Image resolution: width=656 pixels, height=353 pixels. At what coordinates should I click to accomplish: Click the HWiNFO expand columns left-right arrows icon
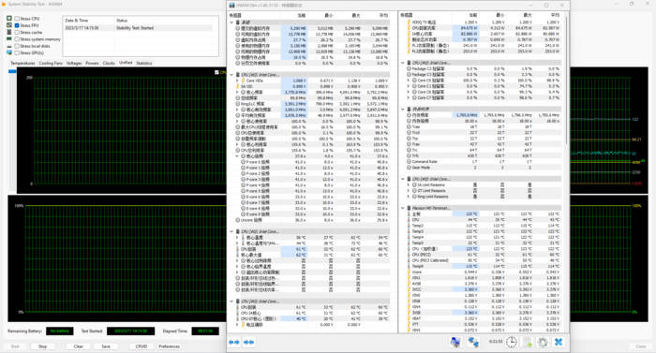coord(234,342)
